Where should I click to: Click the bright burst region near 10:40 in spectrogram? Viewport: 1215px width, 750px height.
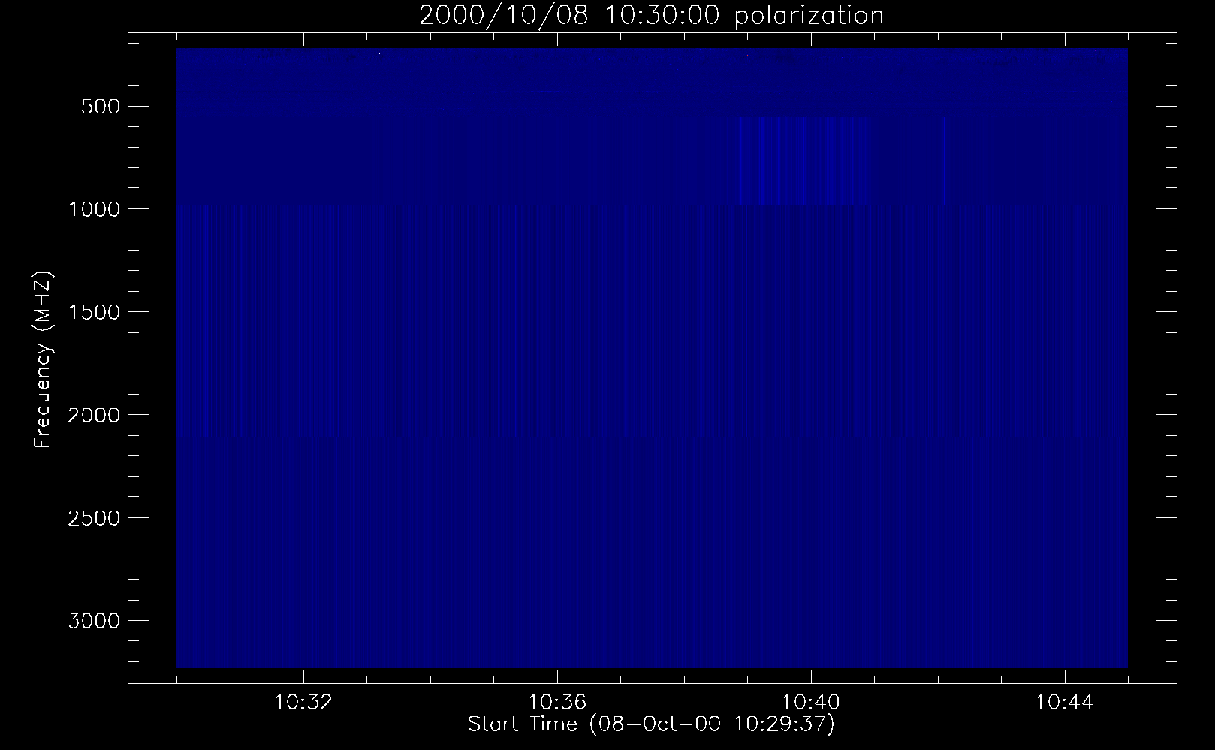pos(803,161)
